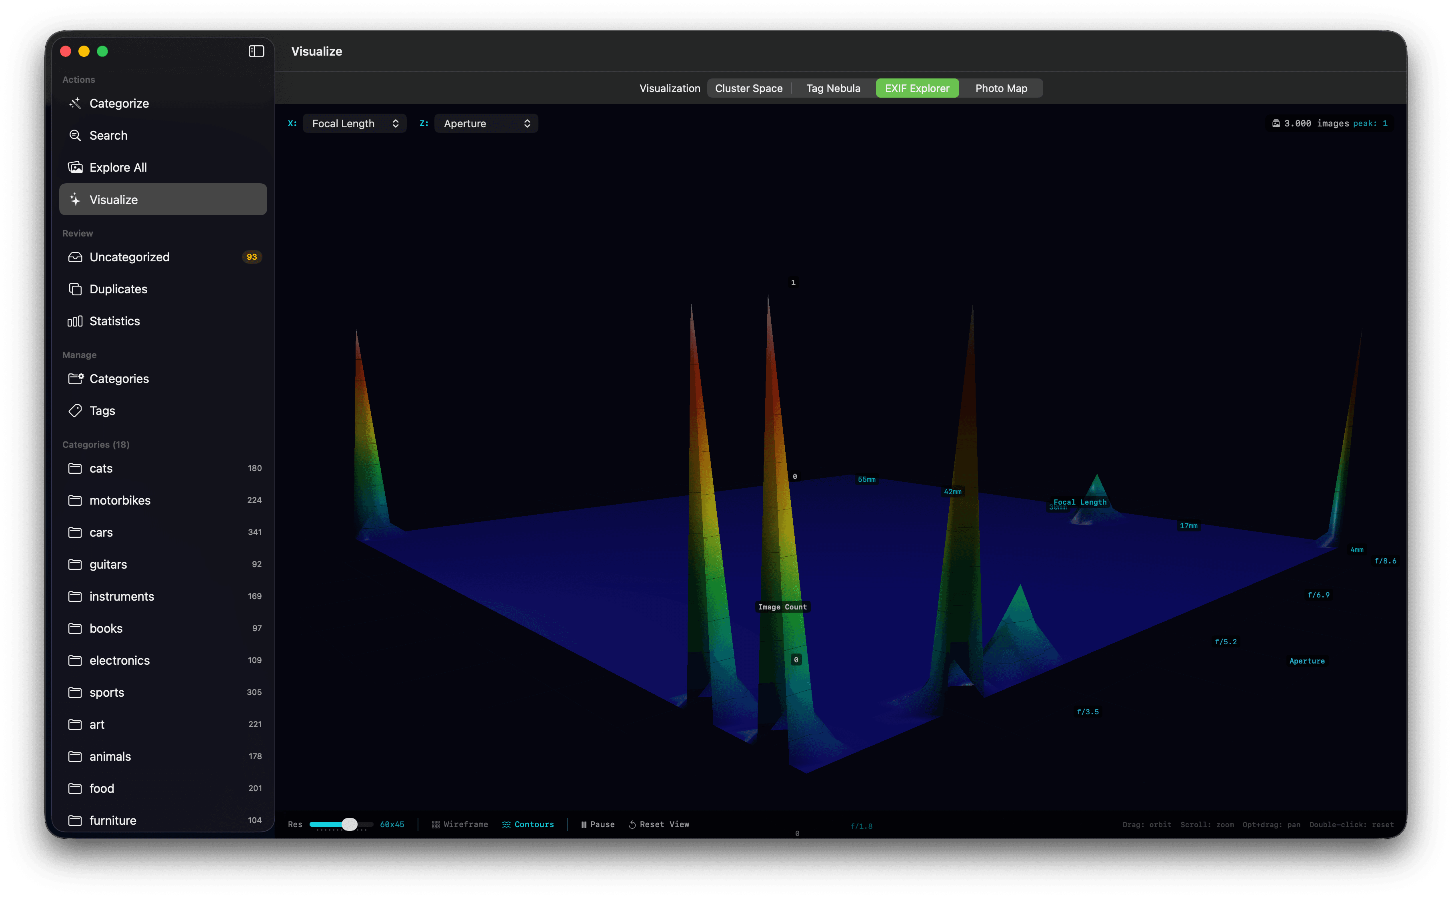This screenshot has width=1452, height=898.
Task: Open Statistics in the sidebar
Action: [x=163, y=321]
